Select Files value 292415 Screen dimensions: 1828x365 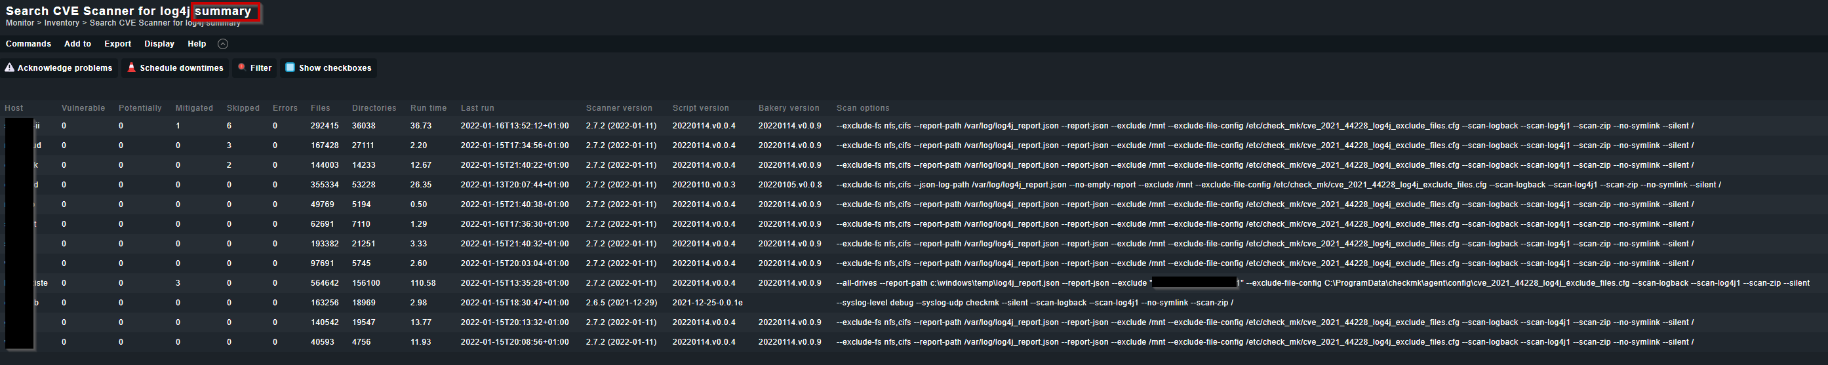(325, 126)
